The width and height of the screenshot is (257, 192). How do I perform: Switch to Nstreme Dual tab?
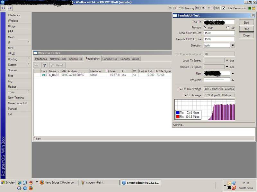[x=58, y=59]
